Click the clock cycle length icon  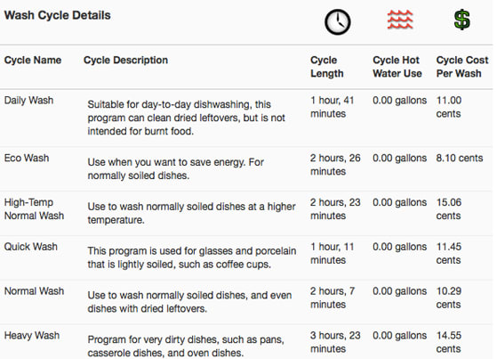338,22
